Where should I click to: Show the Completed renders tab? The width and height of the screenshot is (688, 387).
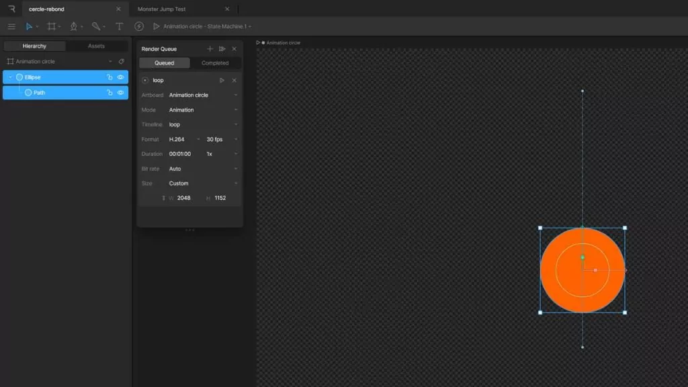pos(215,62)
